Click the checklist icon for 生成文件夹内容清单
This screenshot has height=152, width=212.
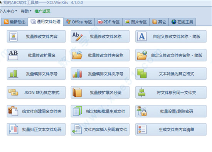tap(142, 129)
